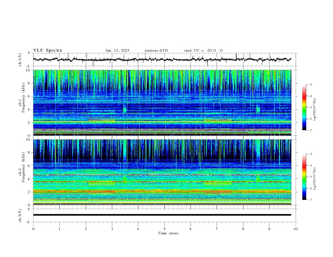Click the "6" kHz tick of ch.1 spectrogram
333x257 pixels.
(29, 96)
